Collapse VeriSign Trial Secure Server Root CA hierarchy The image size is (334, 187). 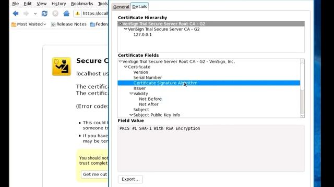click(x=120, y=24)
